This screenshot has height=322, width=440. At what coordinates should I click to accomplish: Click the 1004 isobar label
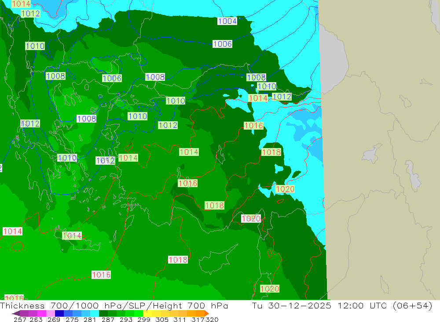pyautogui.click(x=227, y=21)
